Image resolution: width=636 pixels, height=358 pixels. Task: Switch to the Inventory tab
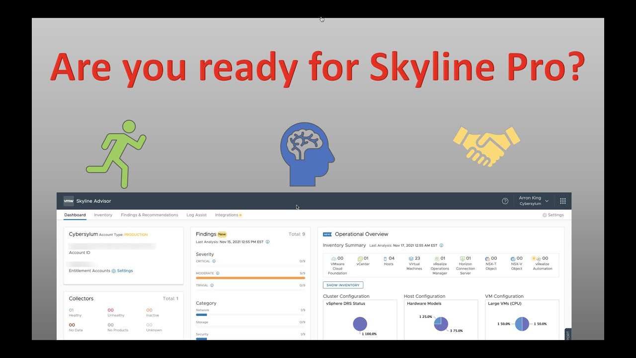pyautogui.click(x=103, y=215)
